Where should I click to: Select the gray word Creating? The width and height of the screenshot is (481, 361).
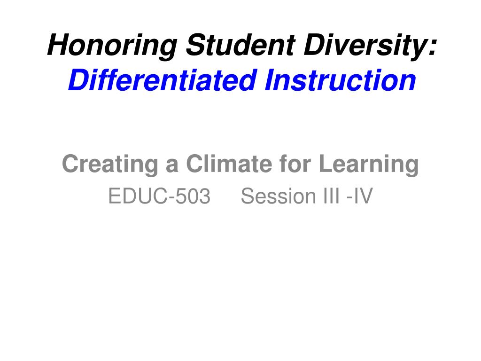click(x=110, y=165)
